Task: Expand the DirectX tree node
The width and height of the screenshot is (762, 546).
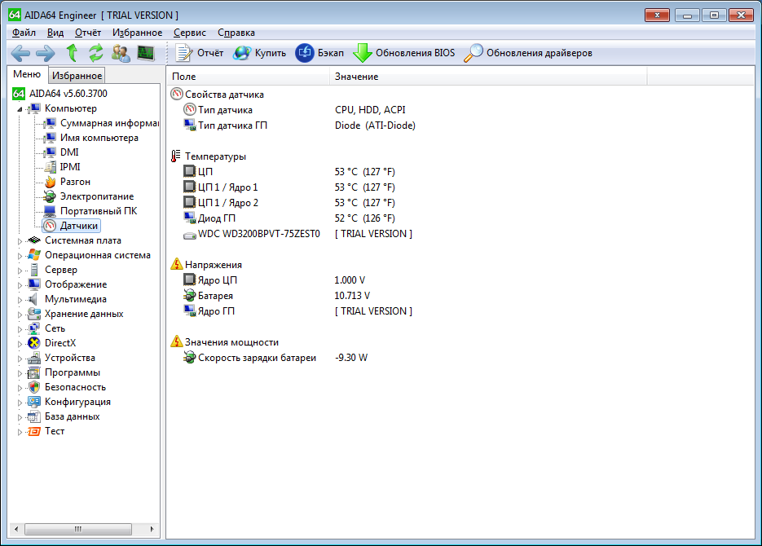Action: [20, 343]
